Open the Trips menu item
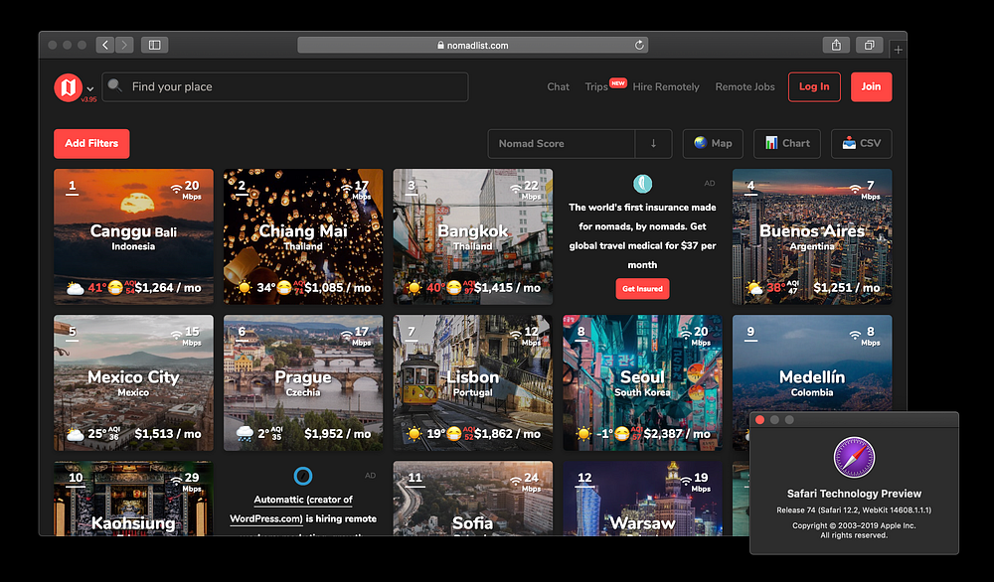The width and height of the screenshot is (994, 582). point(596,86)
